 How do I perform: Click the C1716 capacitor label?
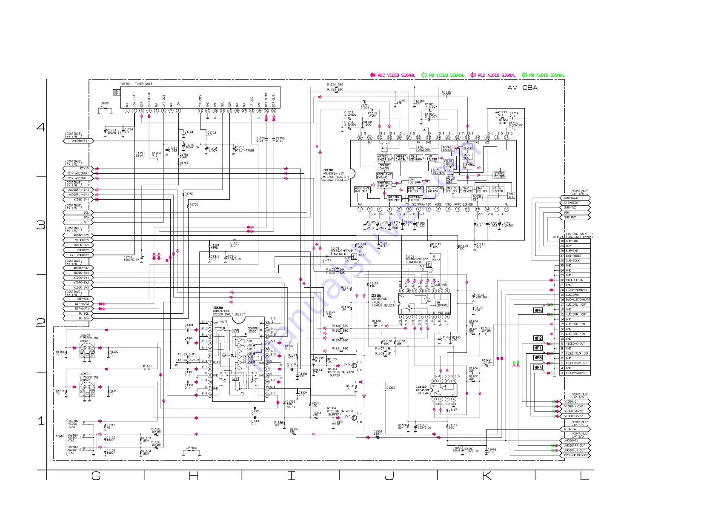click(446, 93)
